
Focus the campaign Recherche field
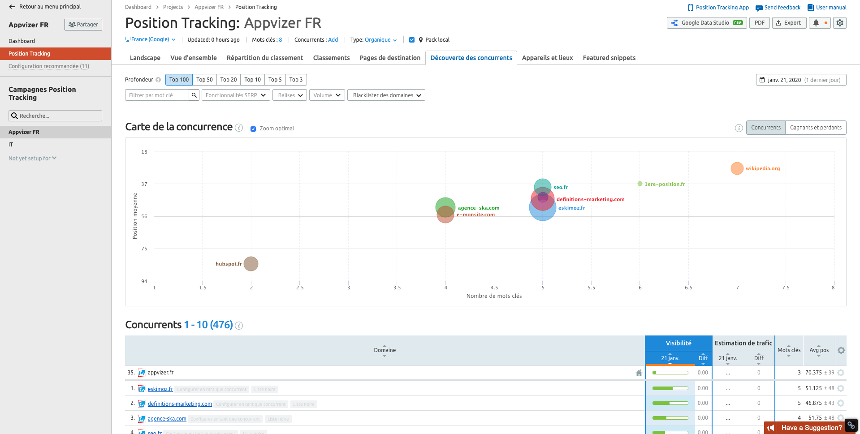(x=55, y=116)
